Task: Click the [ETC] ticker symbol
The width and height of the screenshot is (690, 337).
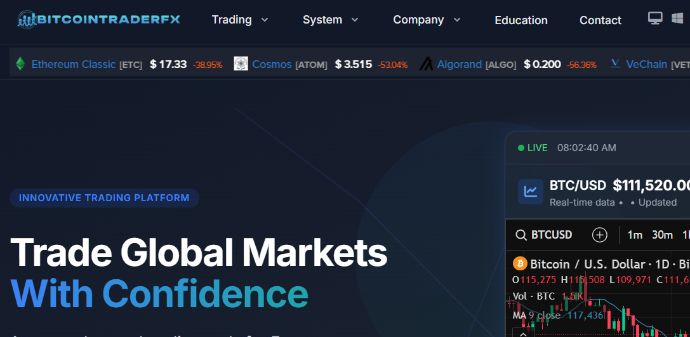Action: click(131, 65)
